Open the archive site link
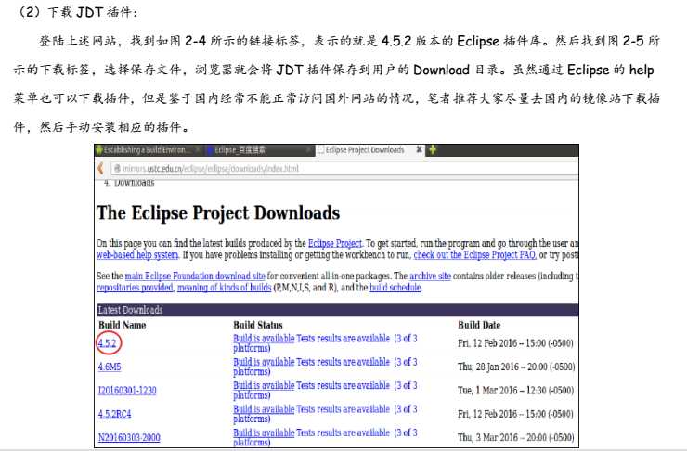Screen dimensions: 687x451 430,276
